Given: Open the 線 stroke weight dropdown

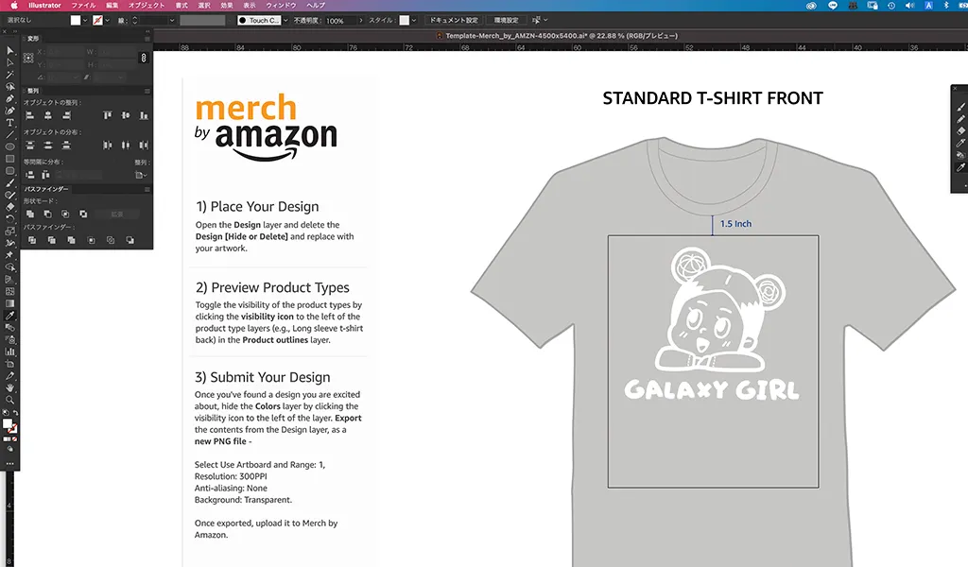Looking at the screenshot, I should tap(171, 20).
